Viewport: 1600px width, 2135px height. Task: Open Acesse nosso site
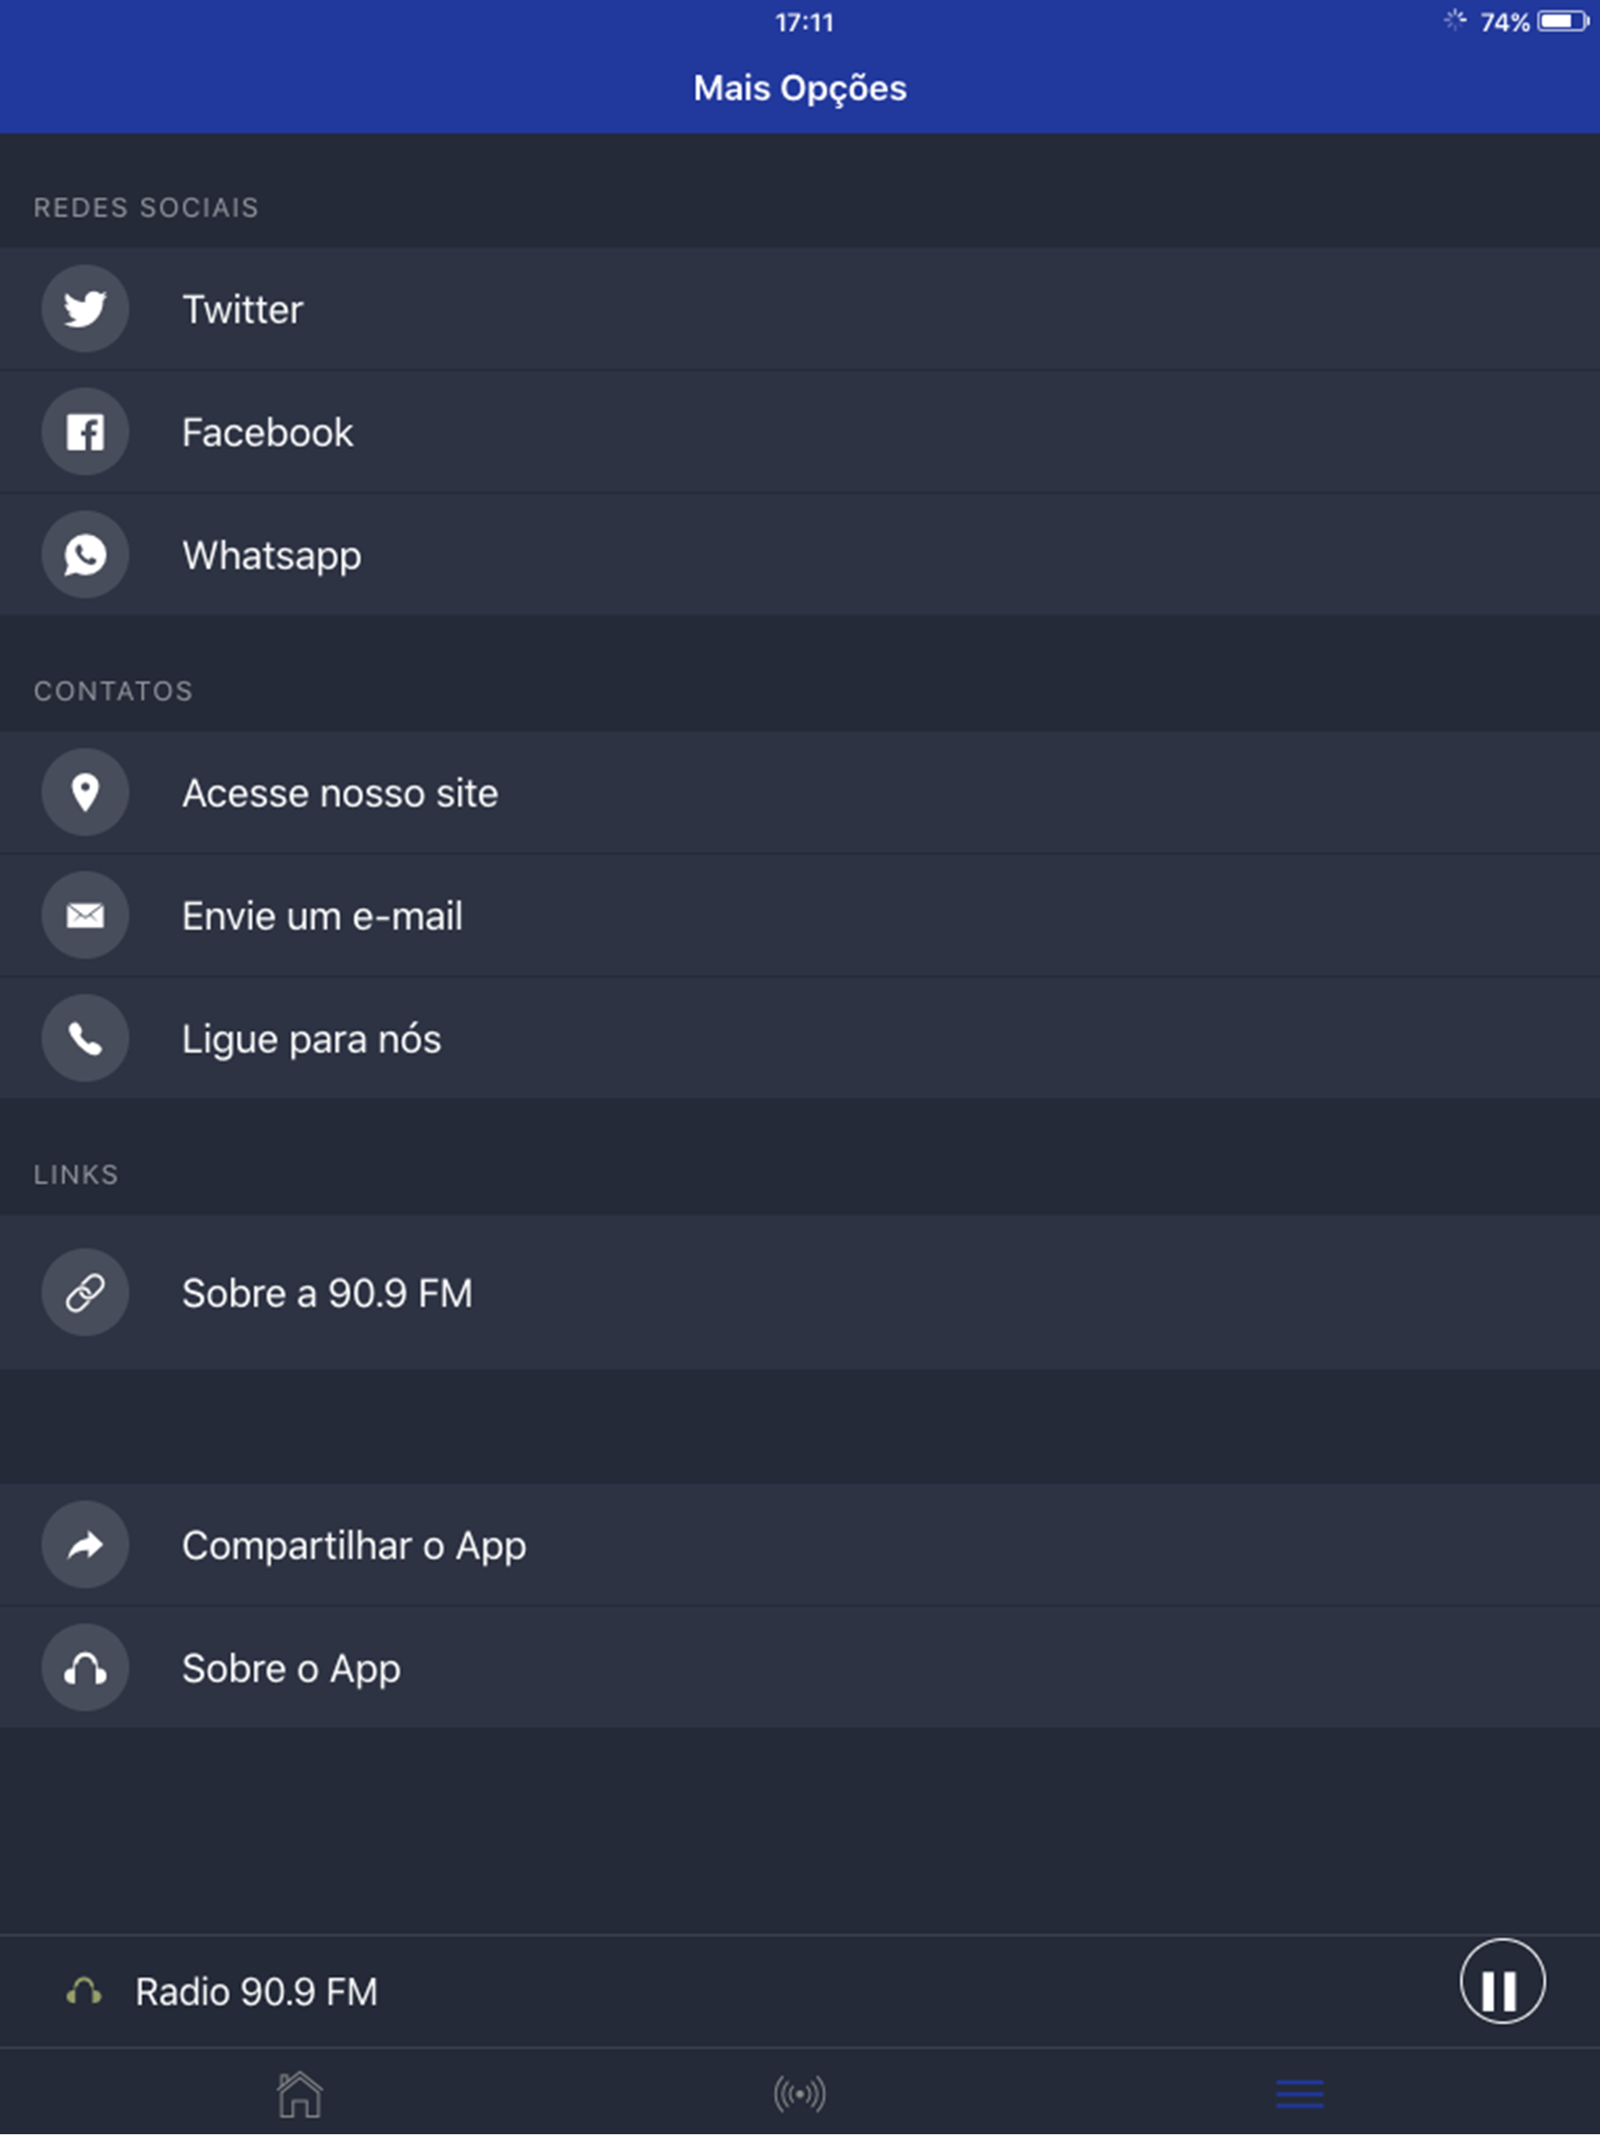click(x=800, y=792)
